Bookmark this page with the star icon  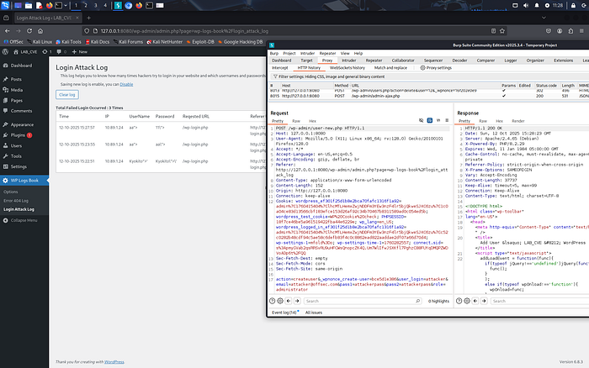[x=502, y=31]
